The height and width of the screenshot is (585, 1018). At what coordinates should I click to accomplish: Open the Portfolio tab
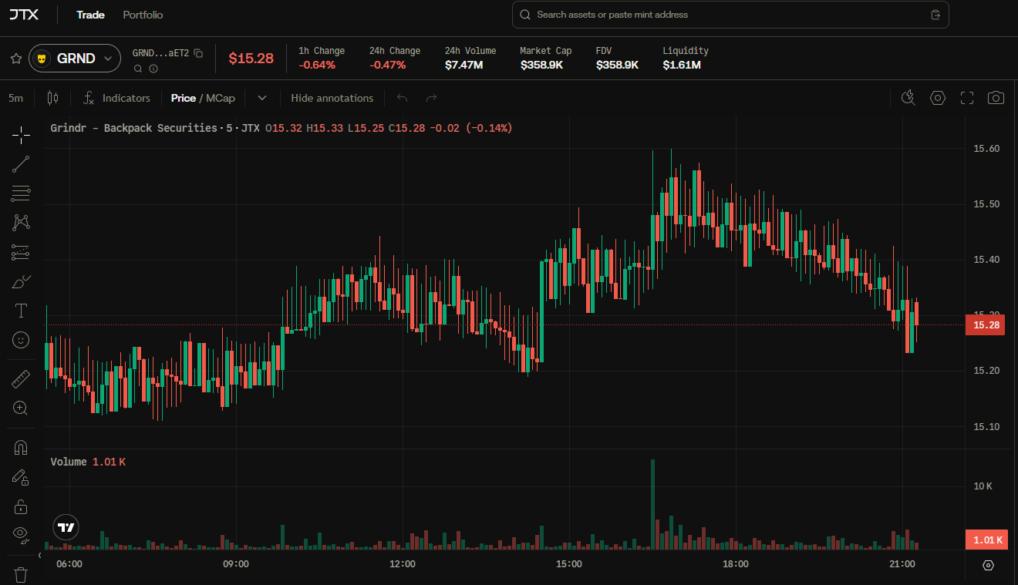click(143, 15)
